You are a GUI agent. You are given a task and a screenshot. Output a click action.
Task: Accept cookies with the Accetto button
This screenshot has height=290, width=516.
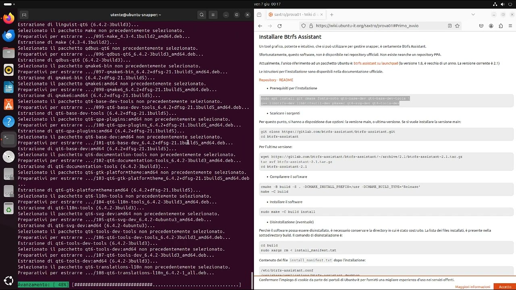(505, 287)
